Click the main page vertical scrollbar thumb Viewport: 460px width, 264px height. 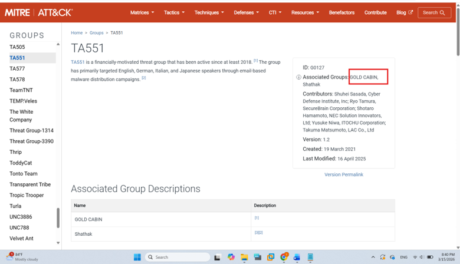pos(458,32)
